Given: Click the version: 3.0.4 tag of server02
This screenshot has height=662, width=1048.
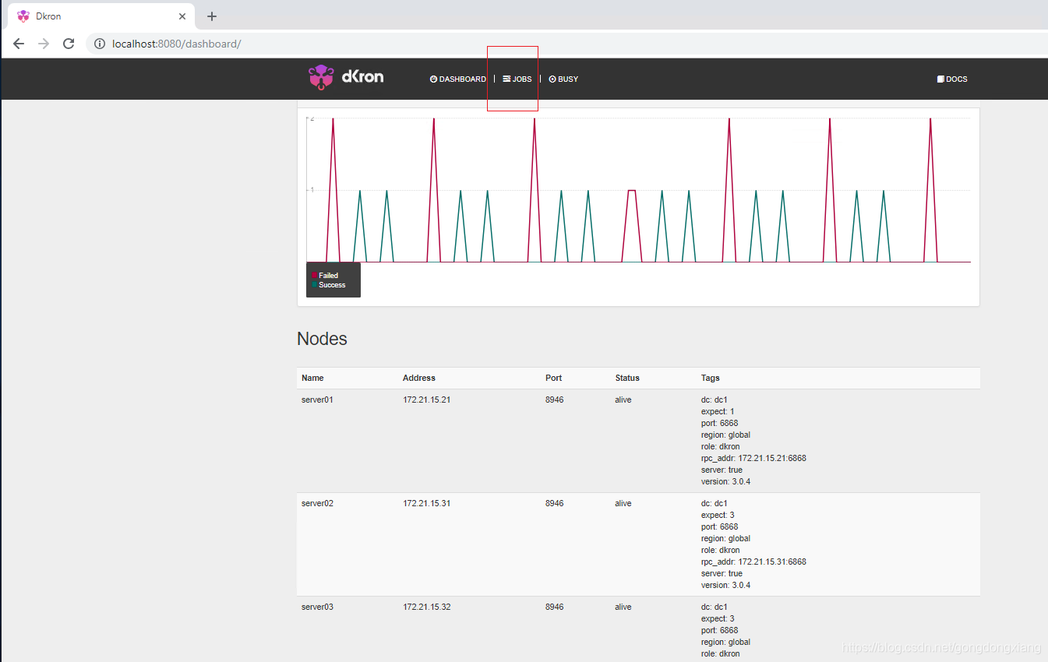Looking at the screenshot, I should tap(726, 585).
